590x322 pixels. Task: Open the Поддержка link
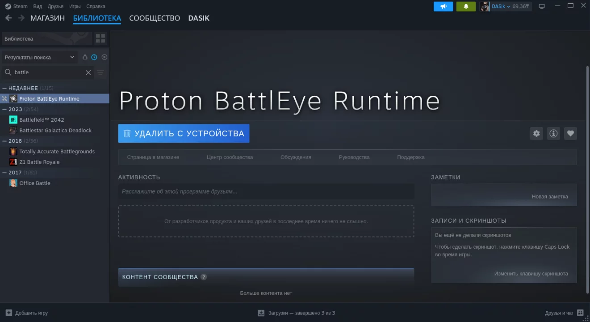coord(411,157)
